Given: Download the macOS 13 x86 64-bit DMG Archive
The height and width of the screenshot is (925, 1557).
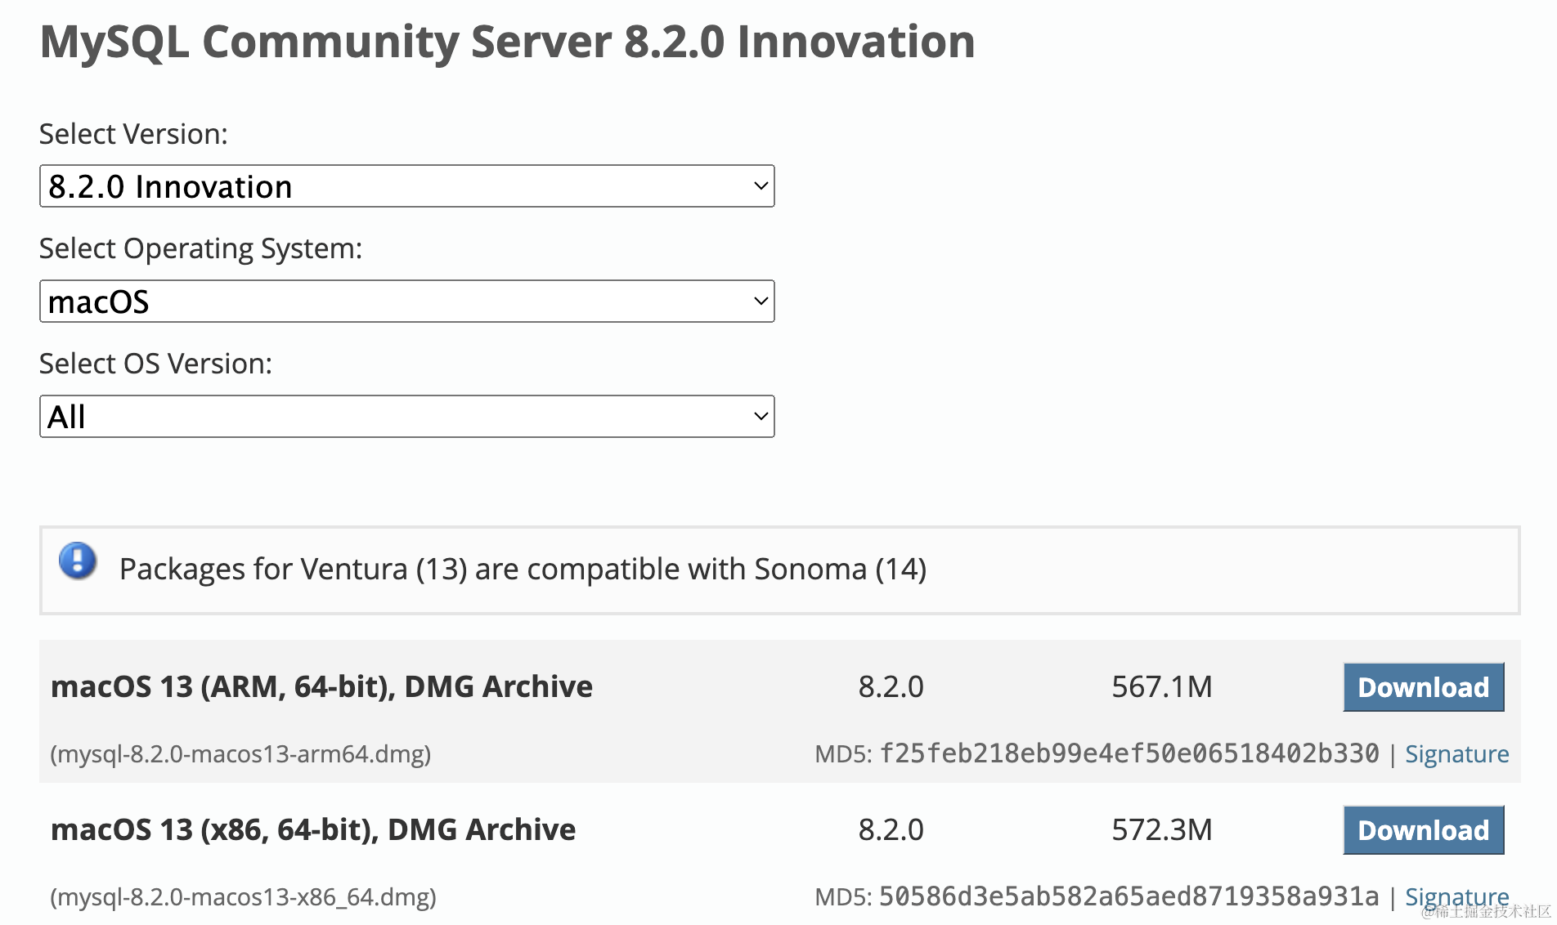Looking at the screenshot, I should 1423,830.
